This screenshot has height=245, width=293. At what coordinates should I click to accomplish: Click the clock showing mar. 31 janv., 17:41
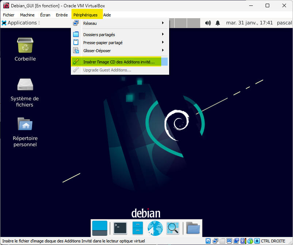point(250,23)
